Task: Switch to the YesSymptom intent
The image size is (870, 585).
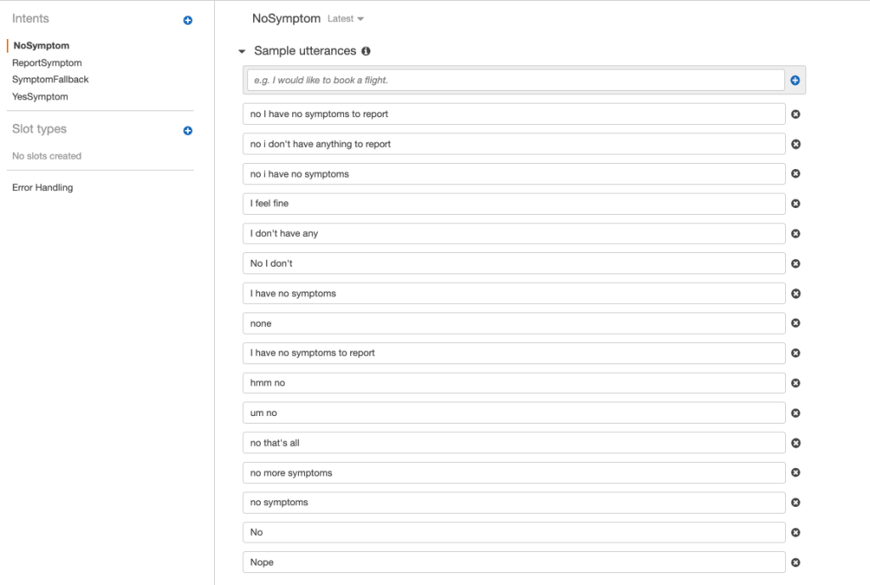Action: [41, 96]
